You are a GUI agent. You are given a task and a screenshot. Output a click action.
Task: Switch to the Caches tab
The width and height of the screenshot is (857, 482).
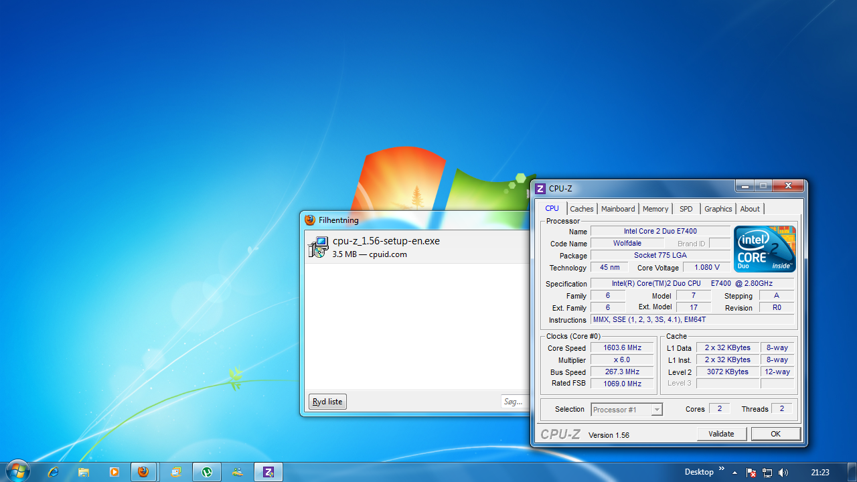582,209
